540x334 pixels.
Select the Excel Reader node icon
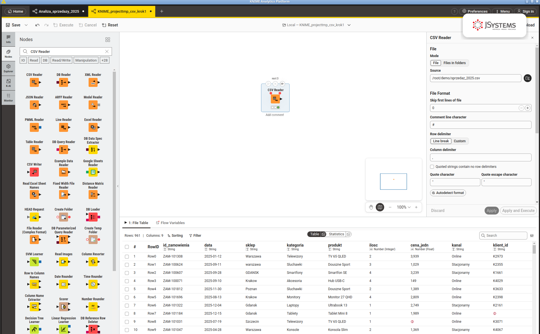(93, 127)
